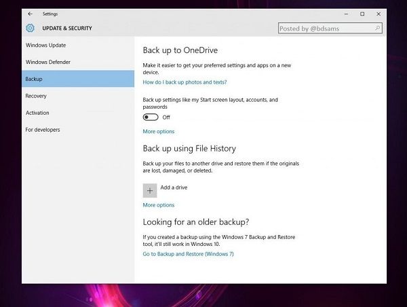Minimize the Settings window
The image size is (407, 307).
[346, 14]
